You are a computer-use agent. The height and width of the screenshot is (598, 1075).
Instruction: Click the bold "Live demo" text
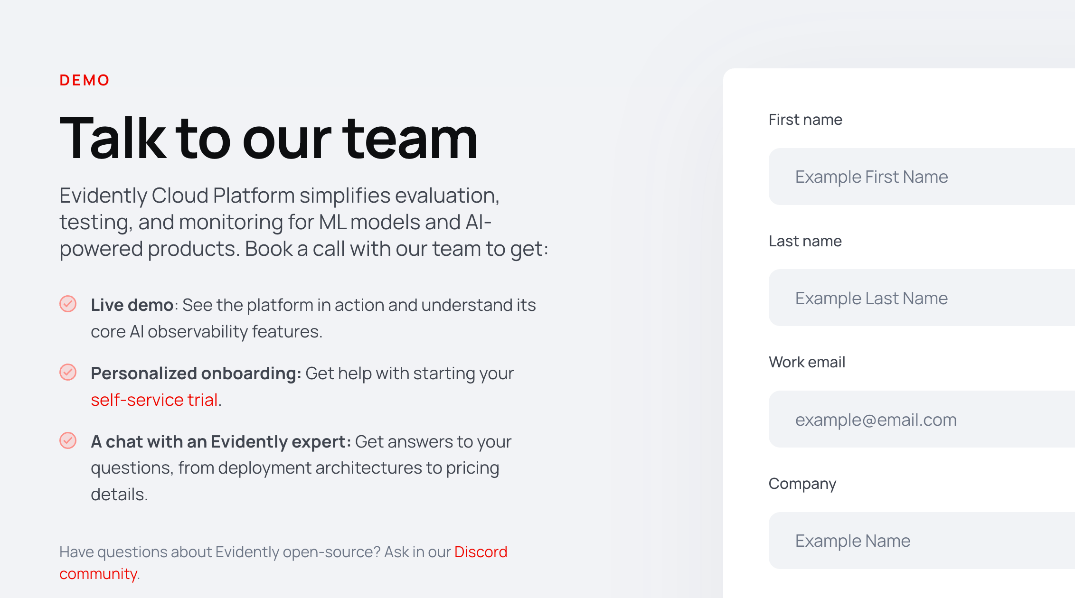coord(132,304)
